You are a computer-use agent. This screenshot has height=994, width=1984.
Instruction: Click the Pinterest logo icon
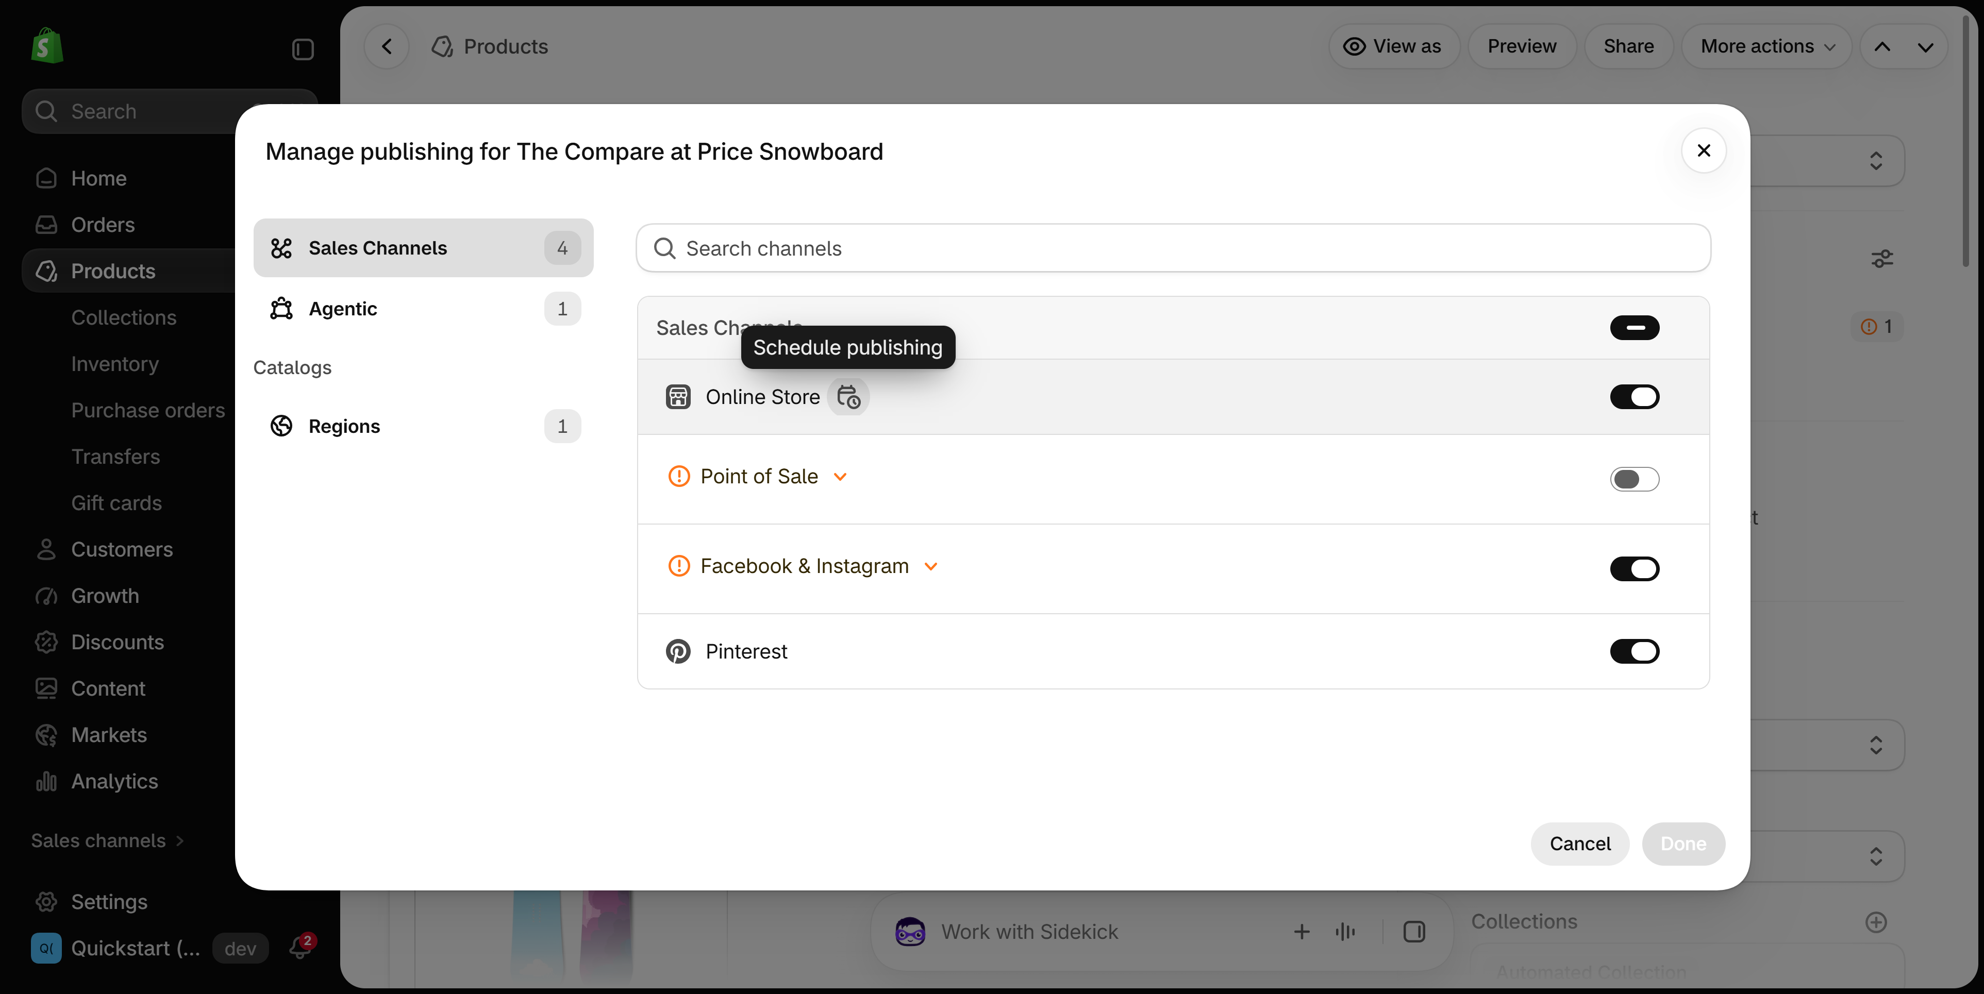point(678,651)
